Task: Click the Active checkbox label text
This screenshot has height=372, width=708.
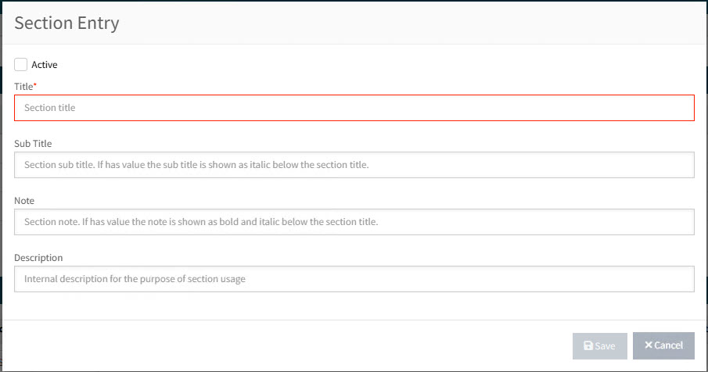Action: [45, 65]
